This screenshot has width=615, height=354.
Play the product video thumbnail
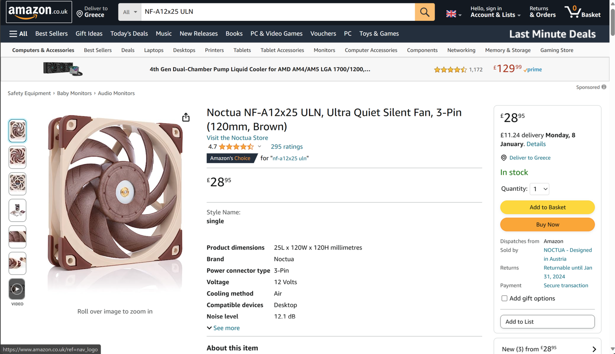pyautogui.click(x=17, y=289)
